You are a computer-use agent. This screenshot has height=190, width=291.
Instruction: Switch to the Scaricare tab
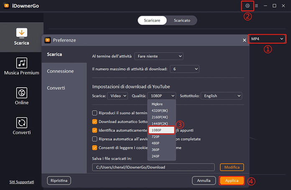coord(152,20)
